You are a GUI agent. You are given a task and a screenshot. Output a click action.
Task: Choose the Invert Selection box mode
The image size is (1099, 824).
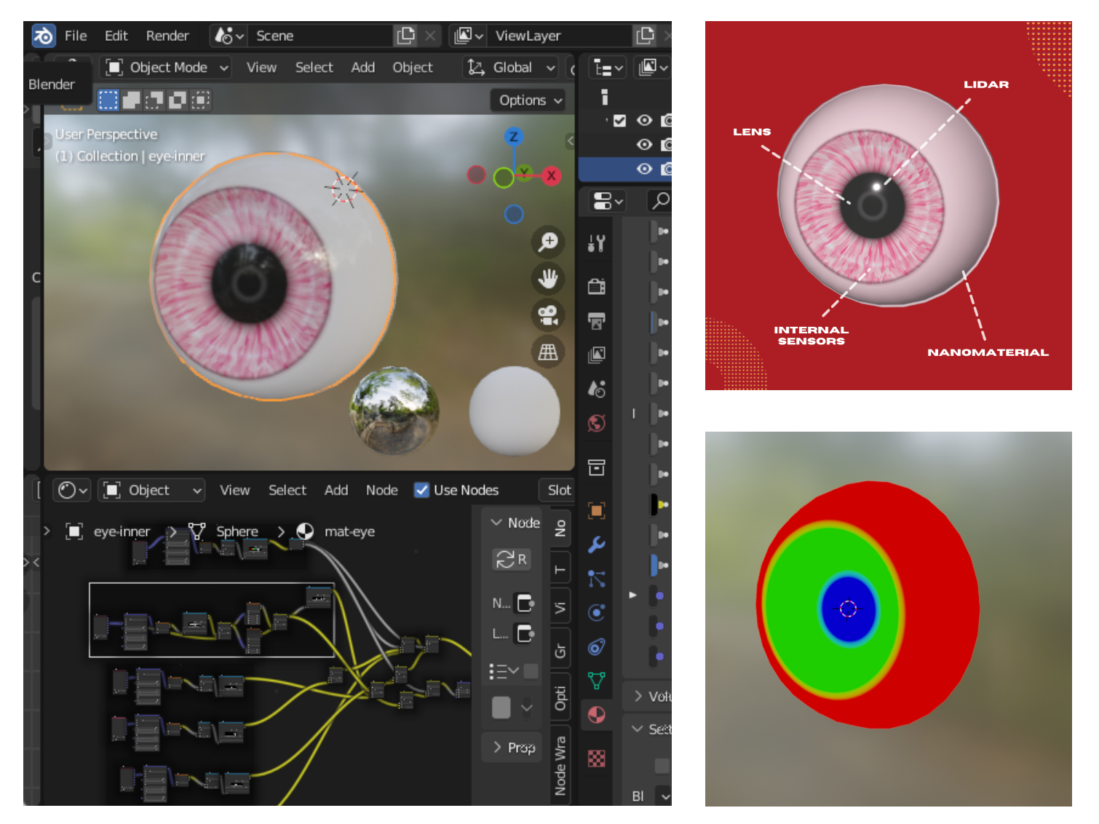point(178,100)
